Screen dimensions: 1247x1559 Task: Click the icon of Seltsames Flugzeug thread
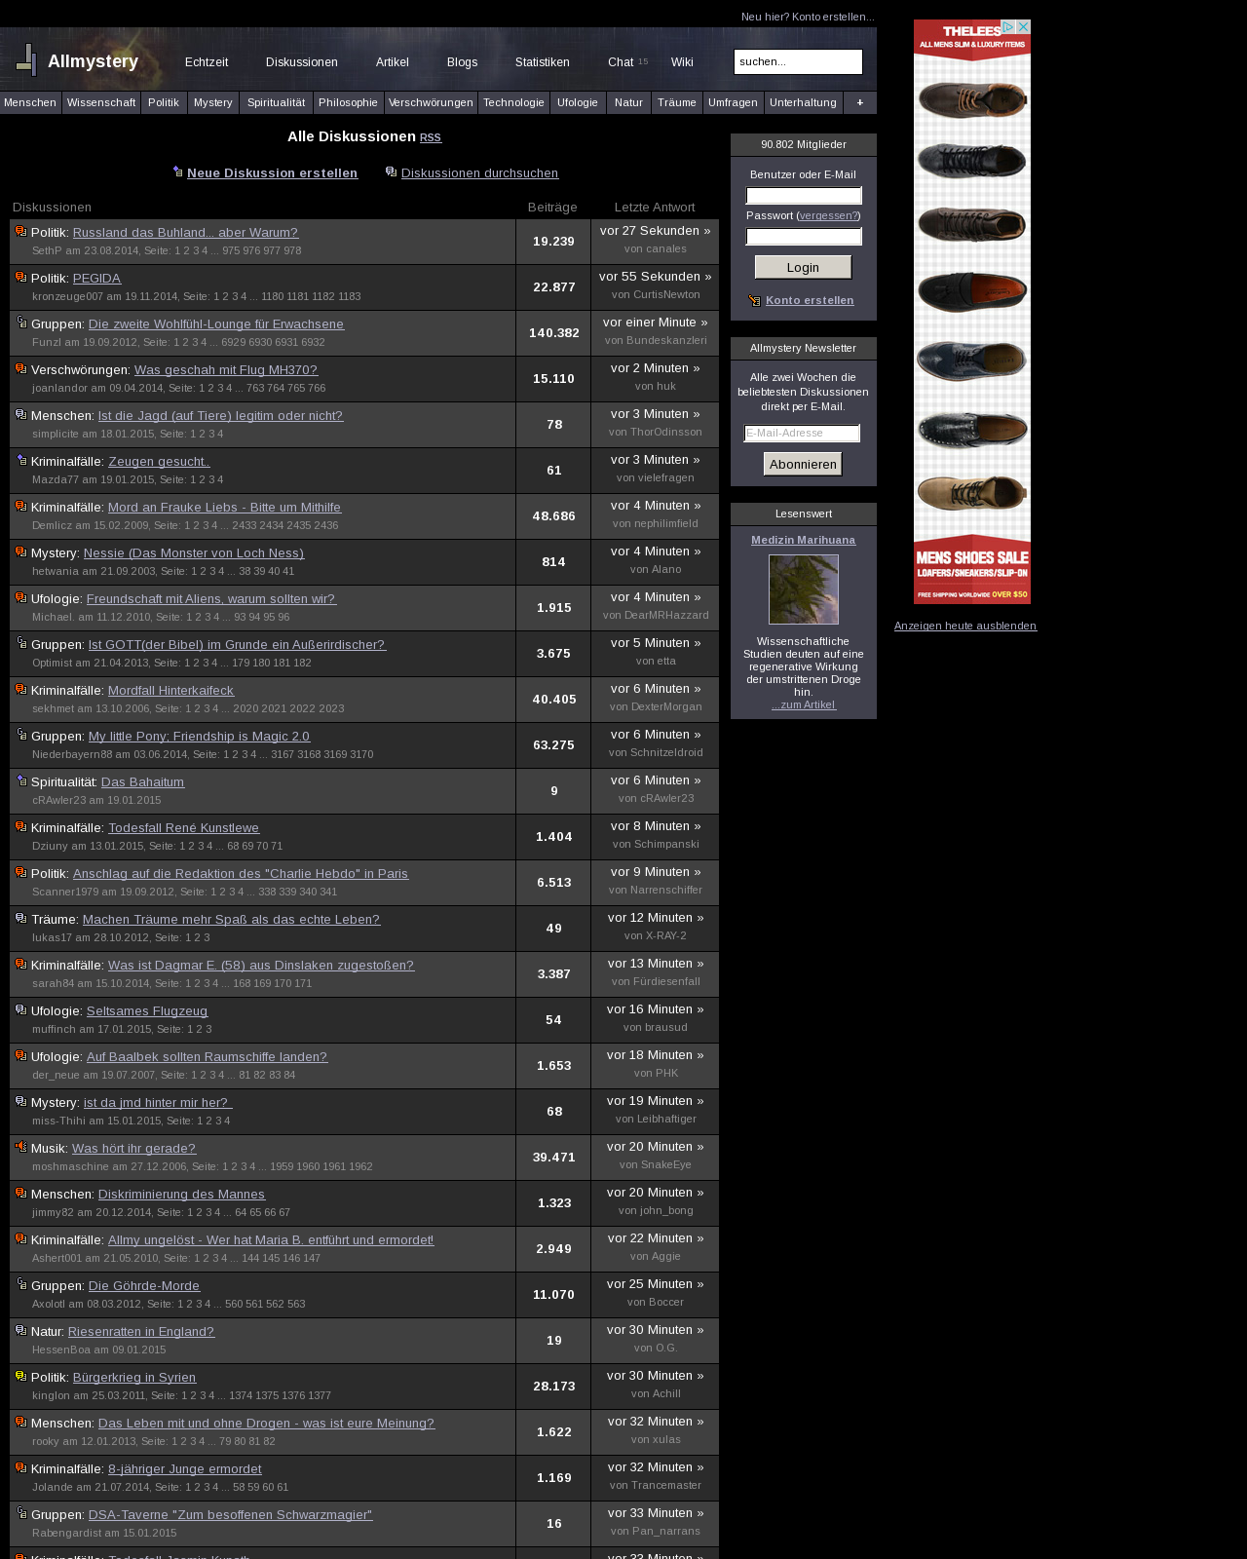click(20, 1009)
